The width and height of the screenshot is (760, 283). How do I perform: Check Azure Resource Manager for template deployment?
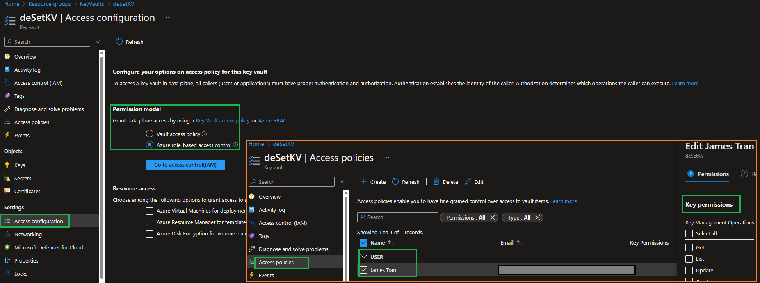point(150,222)
